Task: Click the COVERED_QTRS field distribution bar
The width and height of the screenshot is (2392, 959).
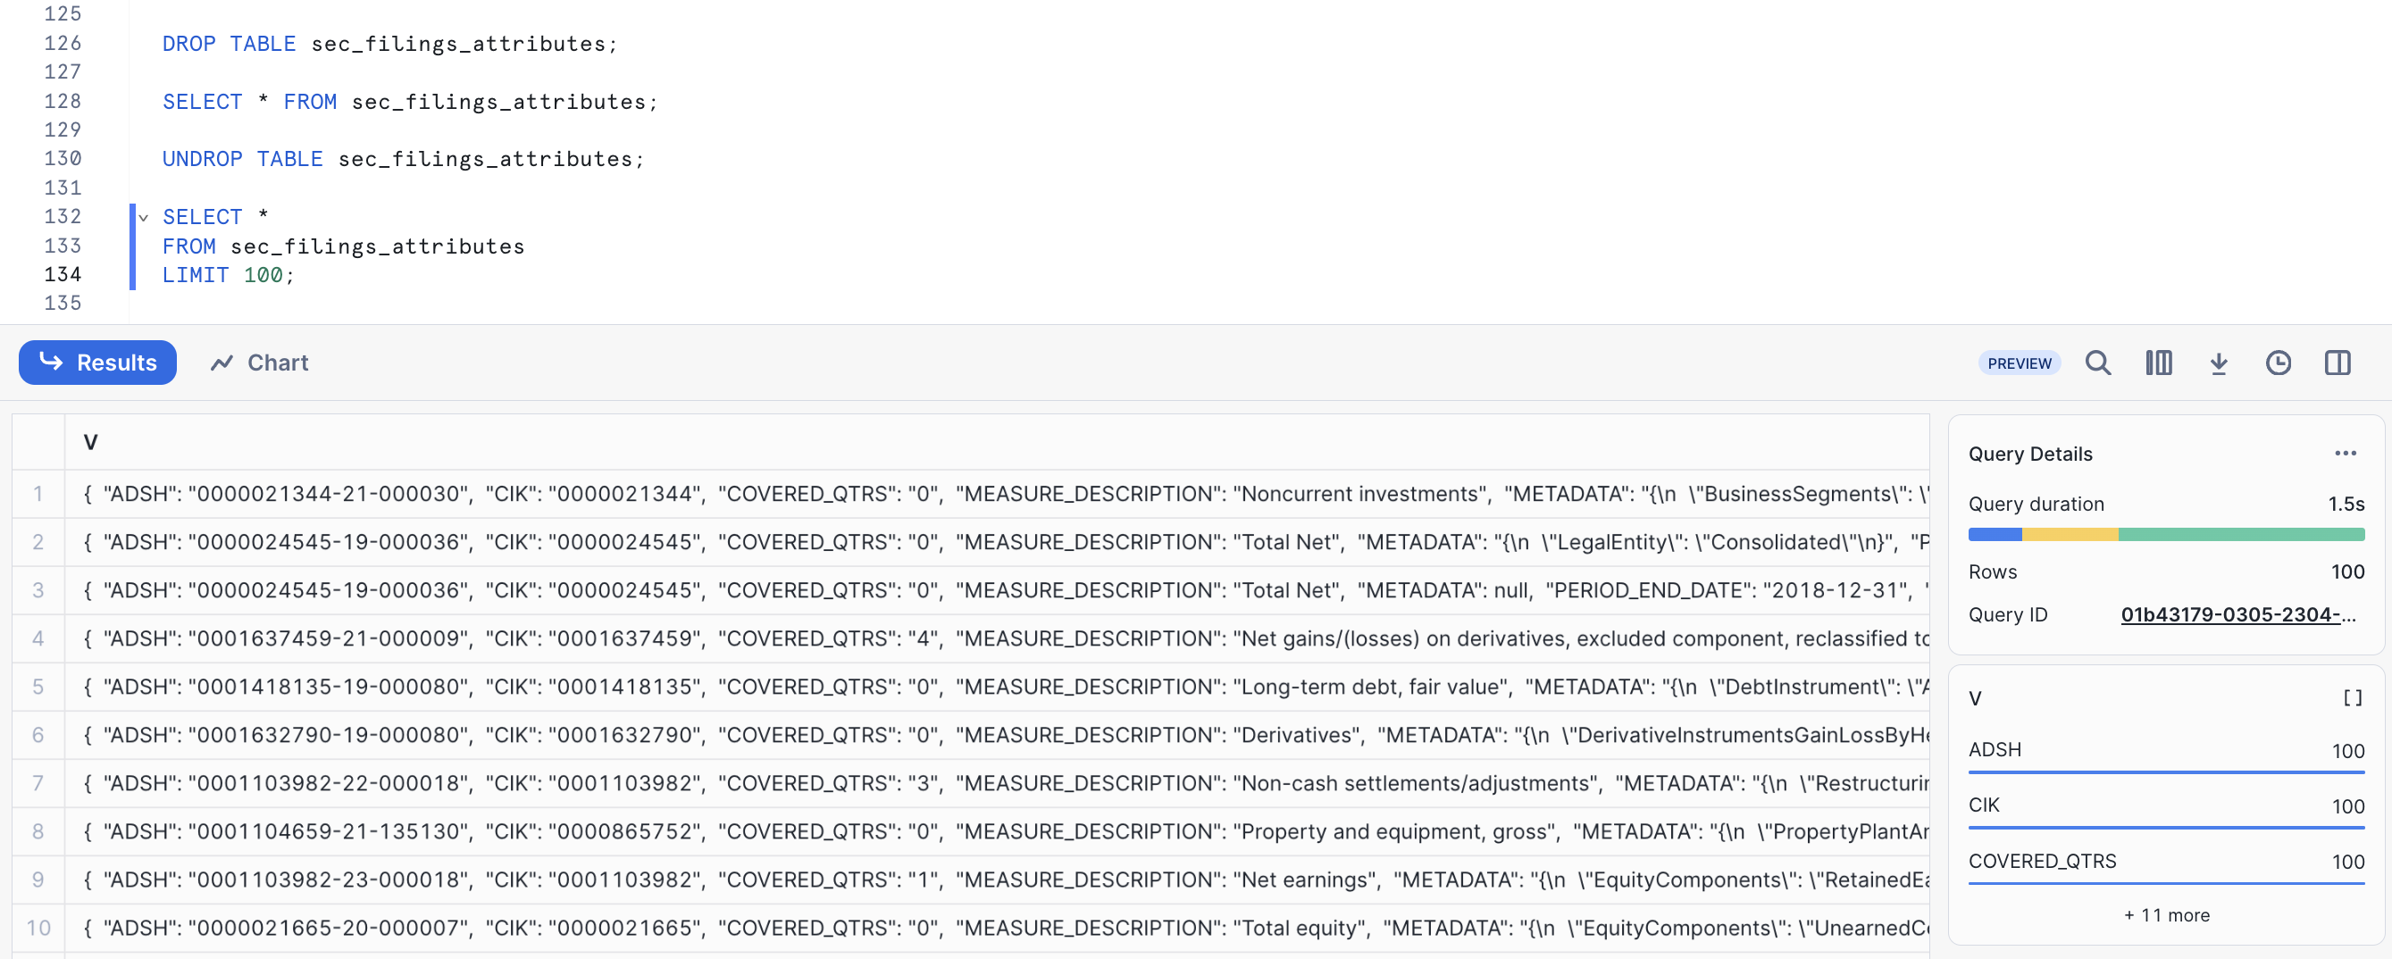Action: pos(2166,883)
